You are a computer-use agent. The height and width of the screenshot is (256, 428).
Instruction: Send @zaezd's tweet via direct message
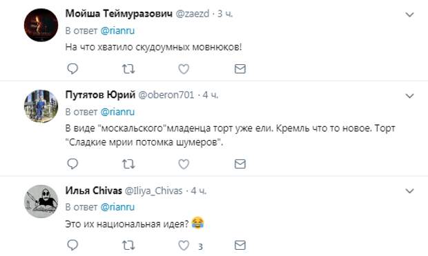point(240,69)
